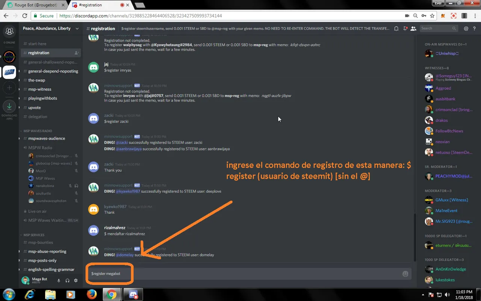Click the @kyawko1987 mention link

[128, 192]
